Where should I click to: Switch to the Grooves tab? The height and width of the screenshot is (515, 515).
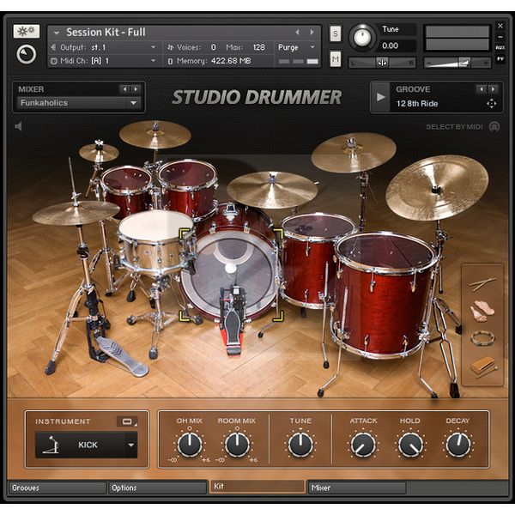pyautogui.click(x=58, y=488)
